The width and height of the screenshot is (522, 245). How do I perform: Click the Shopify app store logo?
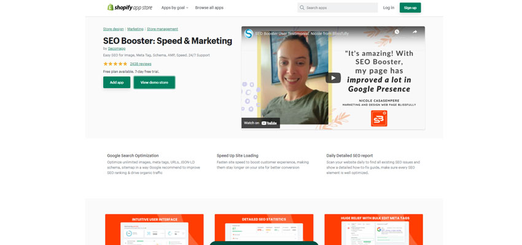coord(130,7)
